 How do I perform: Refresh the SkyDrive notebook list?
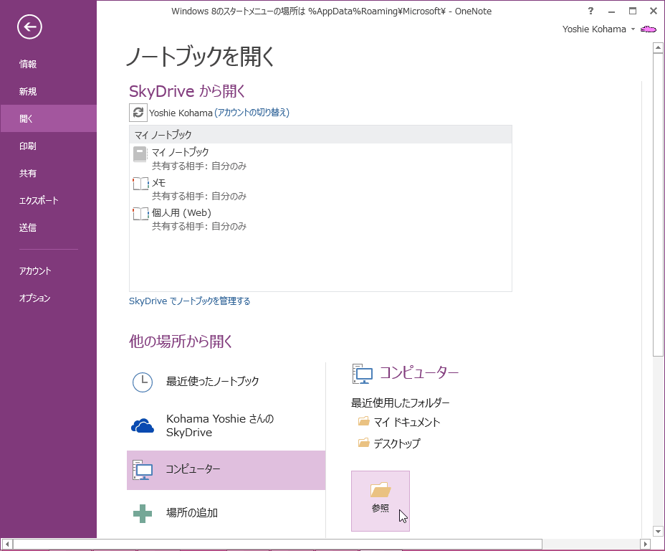click(x=138, y=113)
